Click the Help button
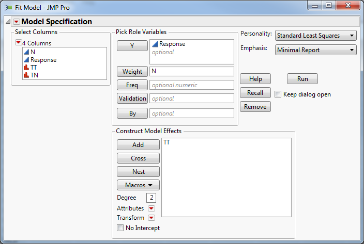 click(x=255, y=79)
